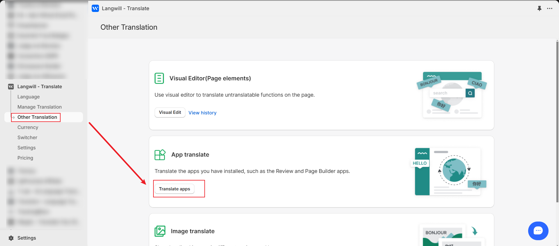Go to the Language page
The width and height of the screenshot is (559, 246).
point(29,97)
